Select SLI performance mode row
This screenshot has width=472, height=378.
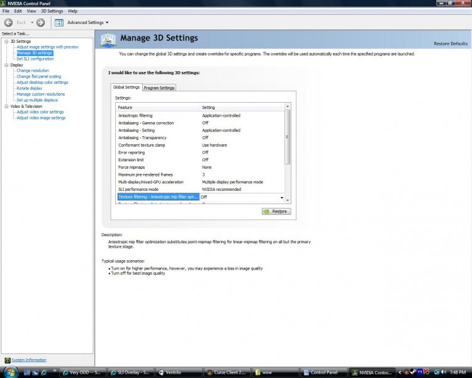201,189
